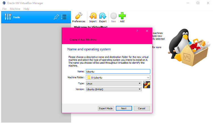Image resolution: width=213 pixels, height=126 pixels.
Task: Open the Version dropdown showing Ubuntu (64-bit)
Action: [114, 89]
